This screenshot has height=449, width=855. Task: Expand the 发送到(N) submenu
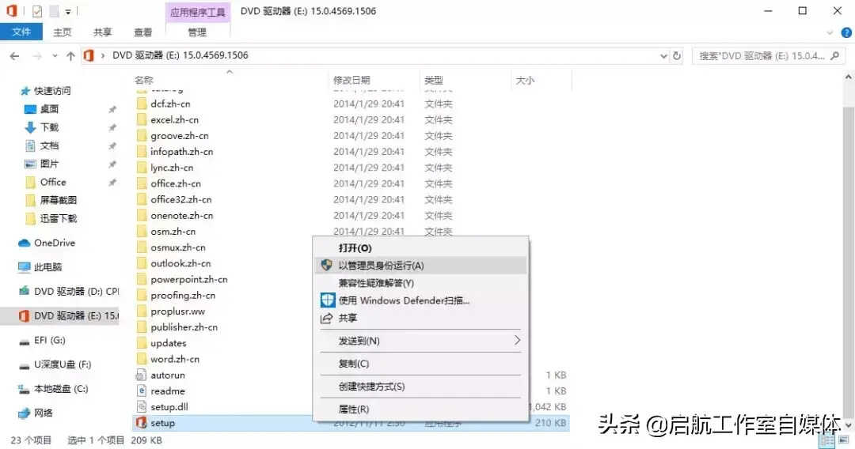pyautogui.click(x=518, y=341)
